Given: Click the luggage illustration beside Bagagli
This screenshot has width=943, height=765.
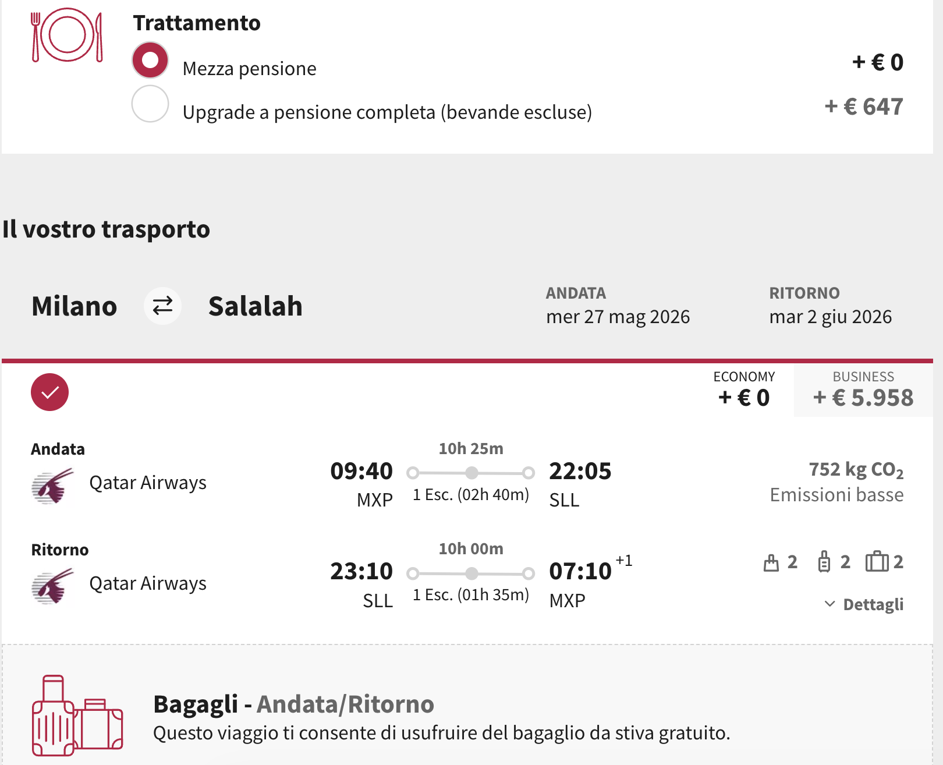Looking at the screenshot, I should point(77,716).
